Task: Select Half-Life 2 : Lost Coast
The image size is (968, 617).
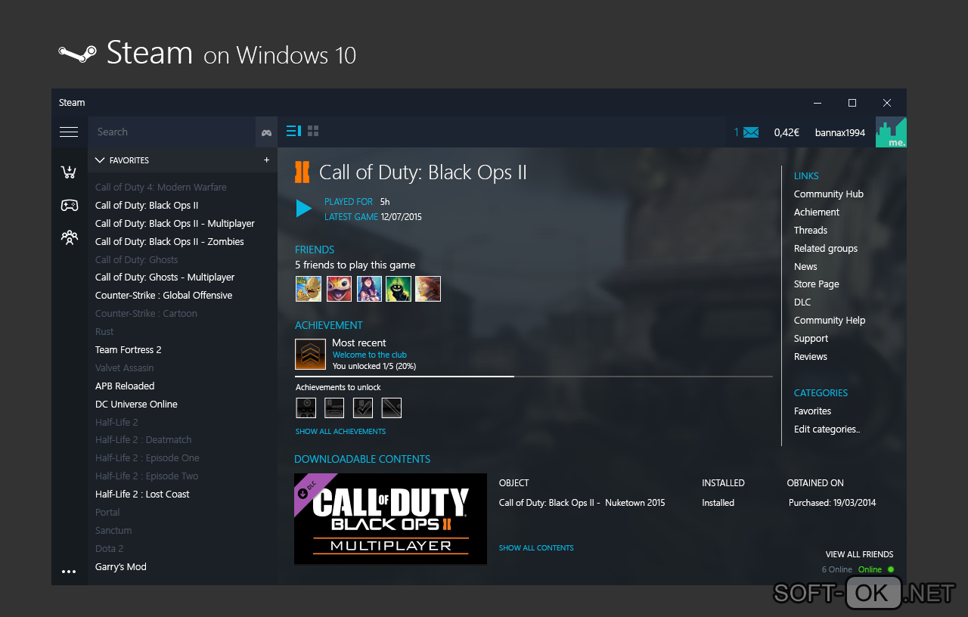Action: [x=142, y=495]
